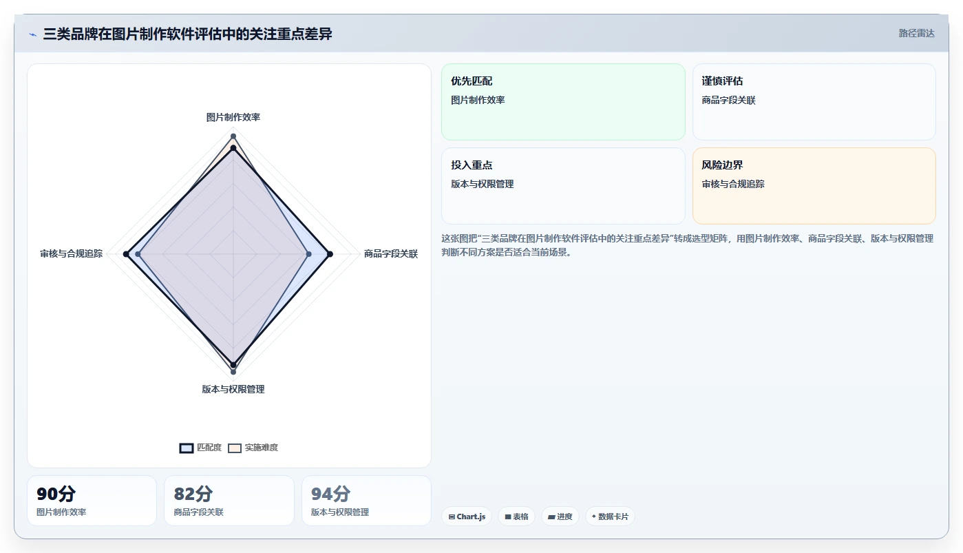Click the 90分 图片制作效率 score card

coord(92,501)
